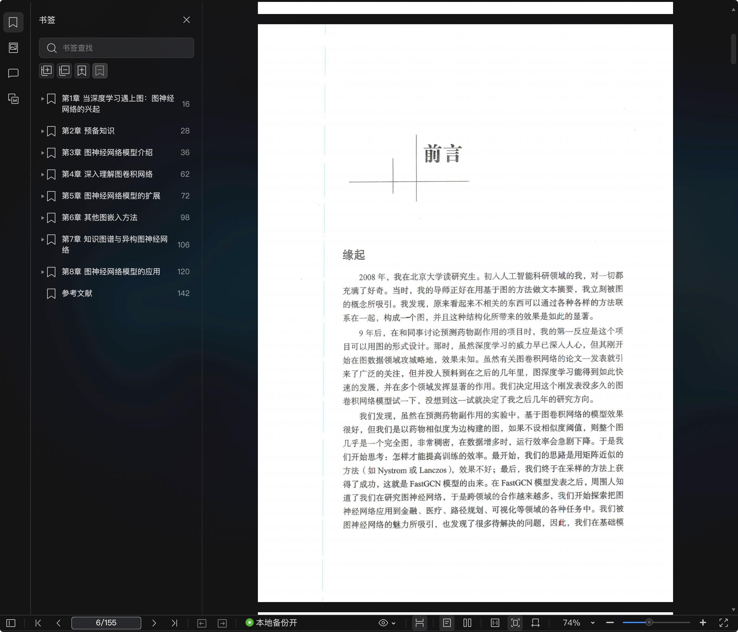738x632 pixels.
Task: Open the document conversion panel icon
Action: point(13,99)
